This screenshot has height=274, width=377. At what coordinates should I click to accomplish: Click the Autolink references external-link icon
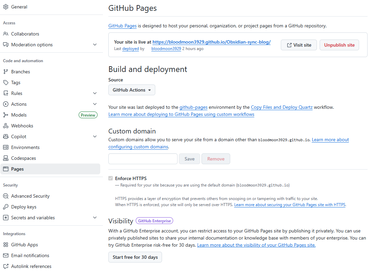[6, 266]
